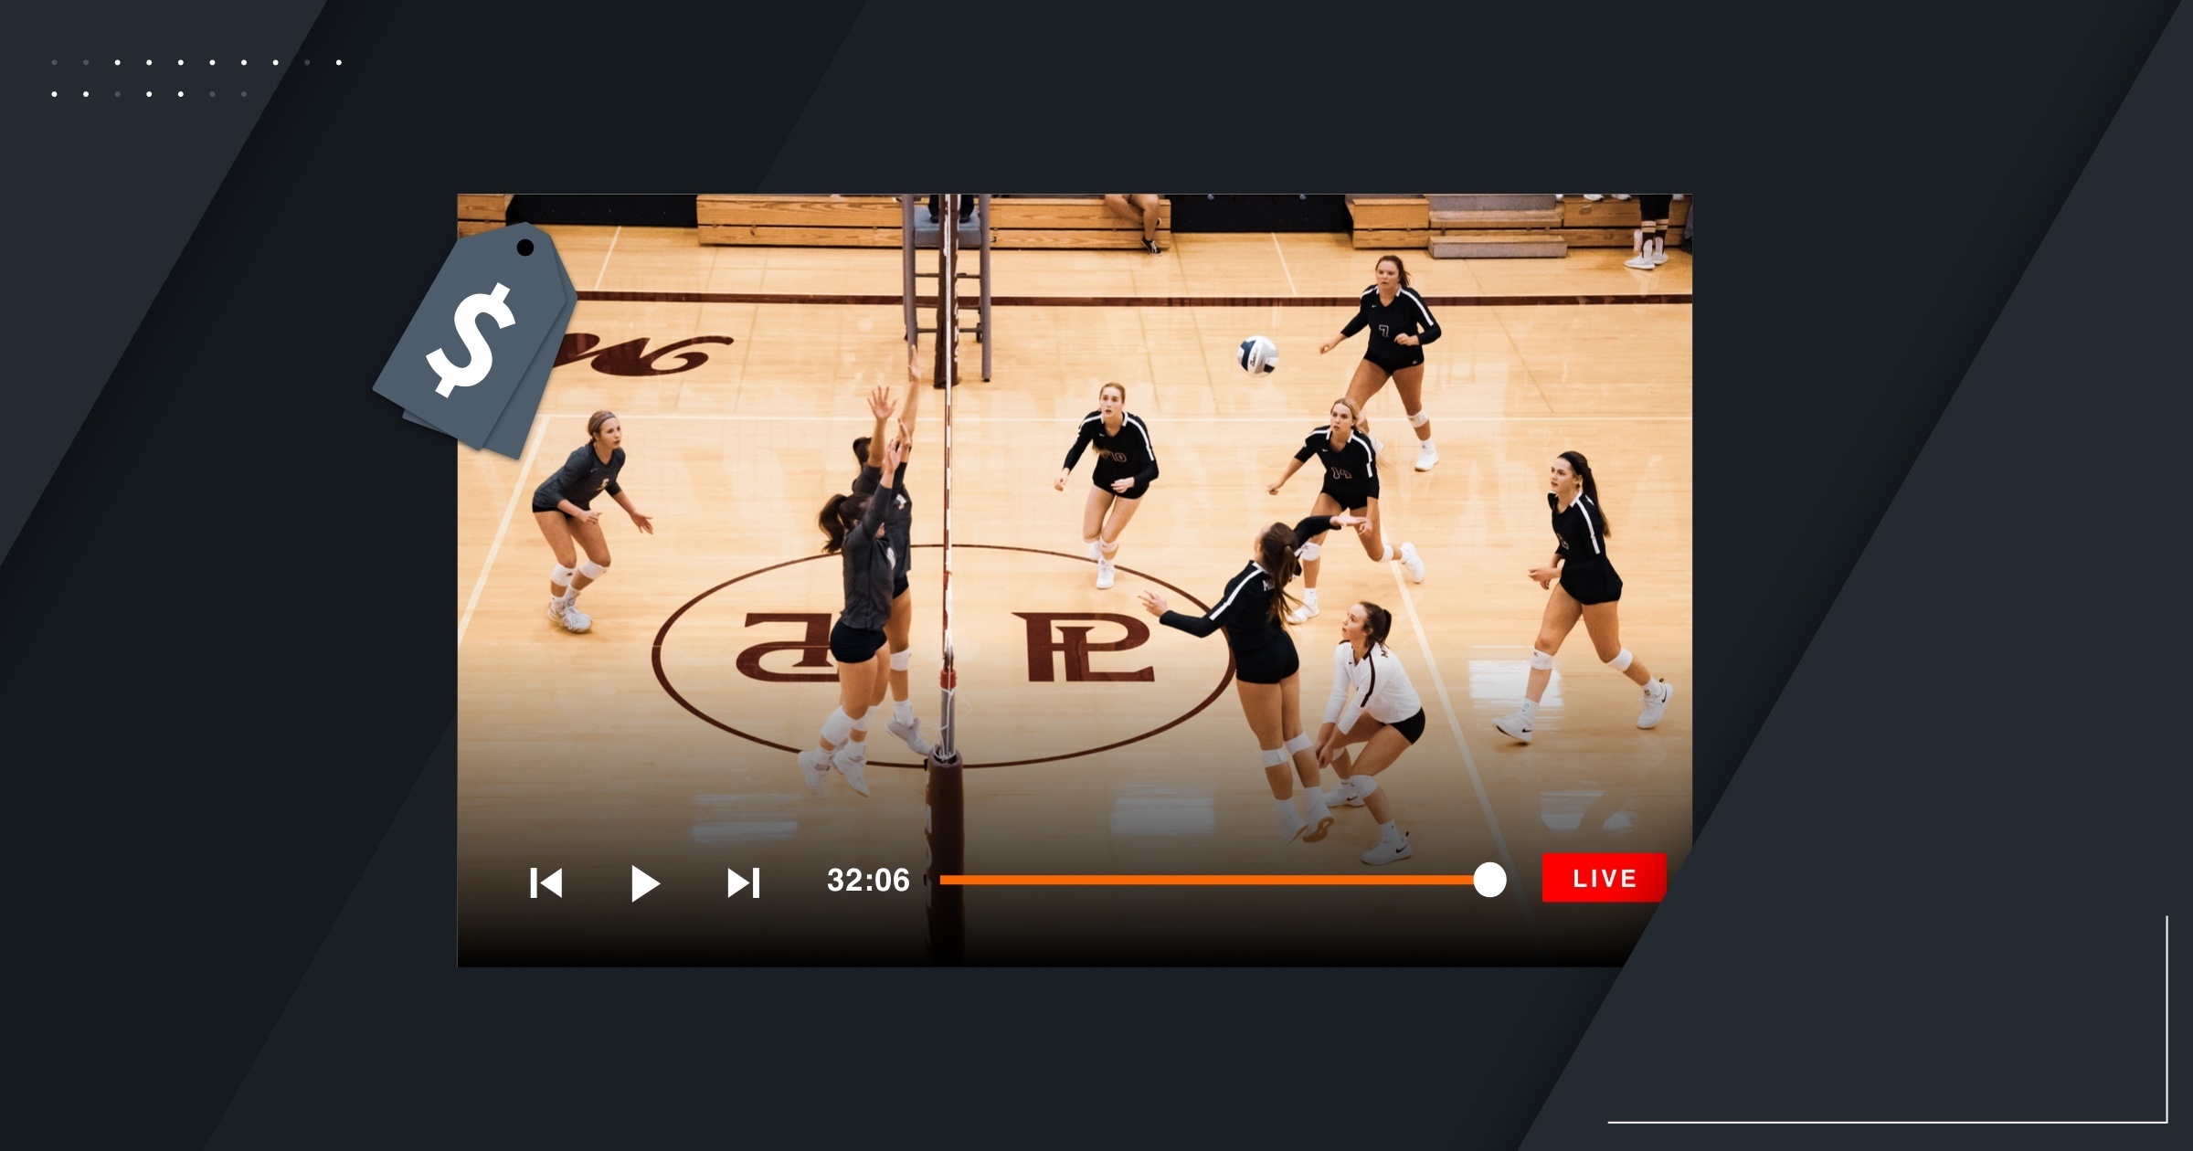The image size is (2193, 1151).
Task: Click the previous-track icon left of Play
Action: pyautogui.click(x=546, y=882)
